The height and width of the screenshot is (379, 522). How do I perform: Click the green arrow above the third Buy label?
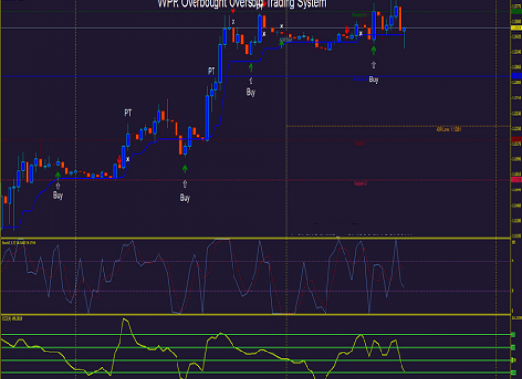pyautogui.click(x=251, y=68)
